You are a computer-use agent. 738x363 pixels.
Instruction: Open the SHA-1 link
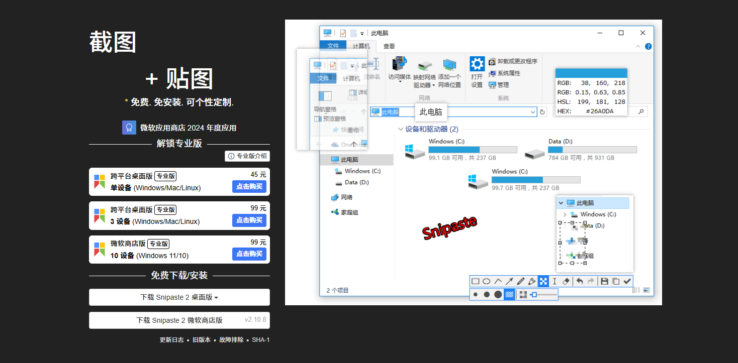click(x=261, y=340)
